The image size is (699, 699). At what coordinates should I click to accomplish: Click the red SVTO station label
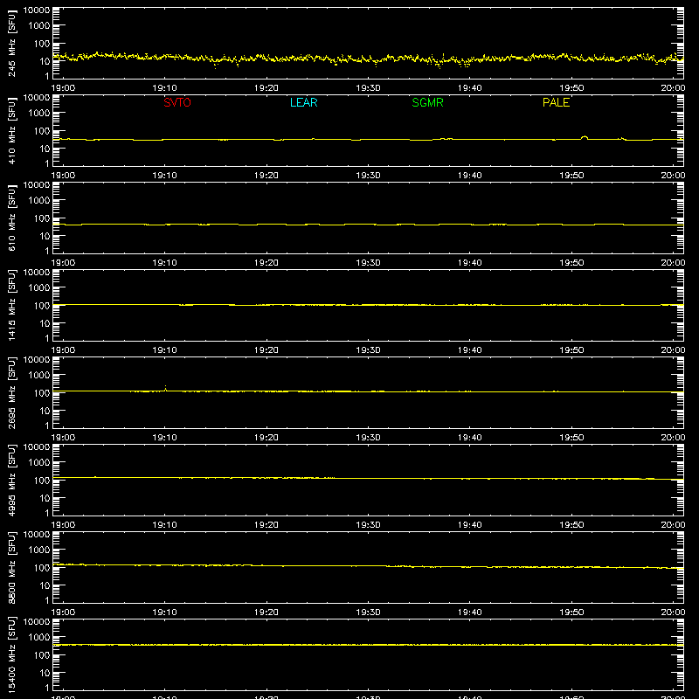177,102
